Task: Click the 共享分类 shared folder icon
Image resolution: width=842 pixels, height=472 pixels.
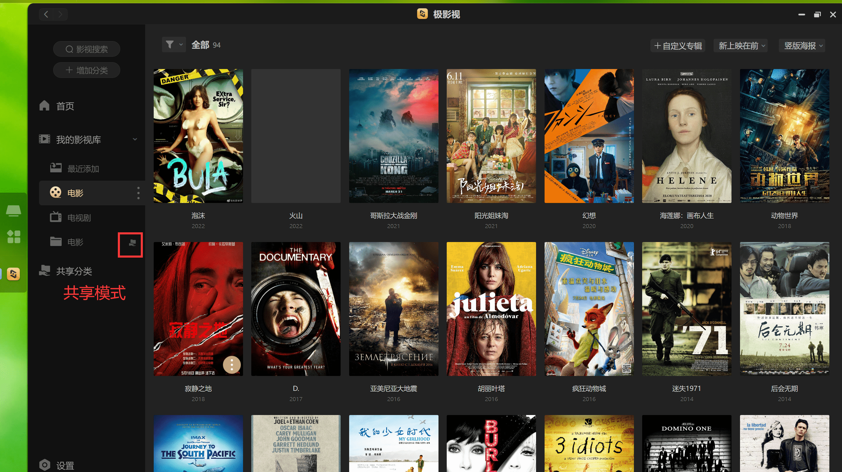Action: pyautogui.click(x=44, y=271)
